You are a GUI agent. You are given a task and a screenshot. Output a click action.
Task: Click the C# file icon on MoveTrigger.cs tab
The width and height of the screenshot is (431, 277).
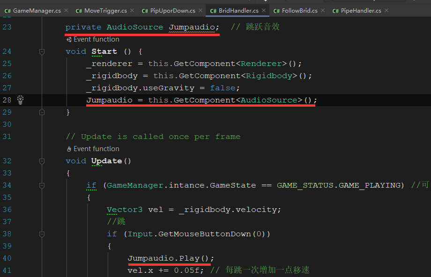79,11
